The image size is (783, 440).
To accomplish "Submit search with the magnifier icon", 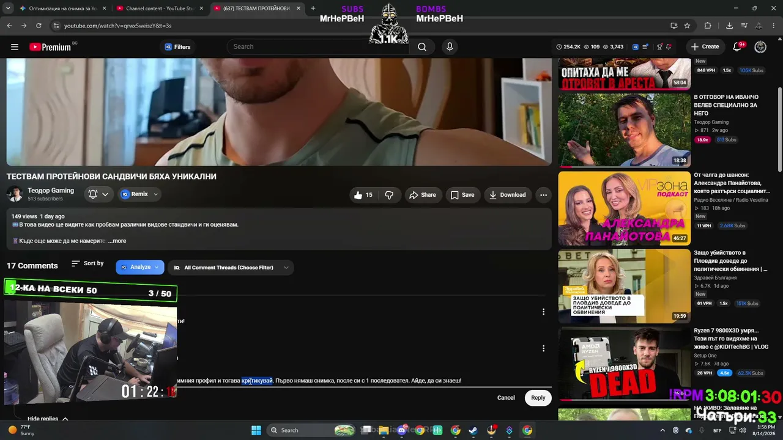I will click(422, 47).
